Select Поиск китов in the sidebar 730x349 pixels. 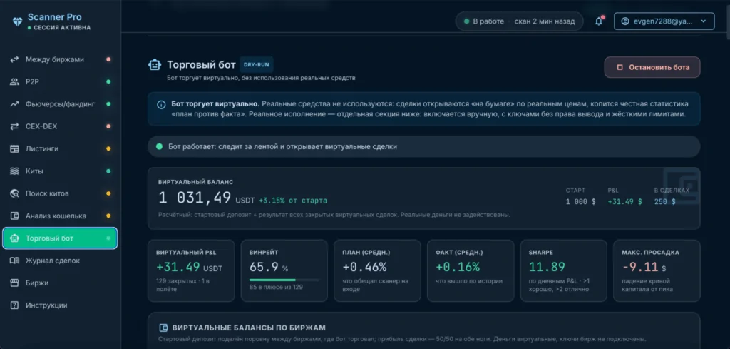(60, 193)
